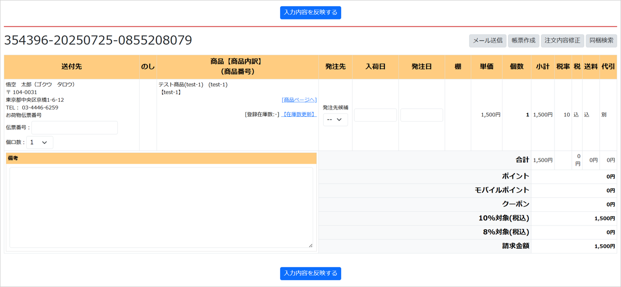This screenshot has height=287, width=621.
Task: Grab the 備考 textarea resize handle
Action: [310, 245]
